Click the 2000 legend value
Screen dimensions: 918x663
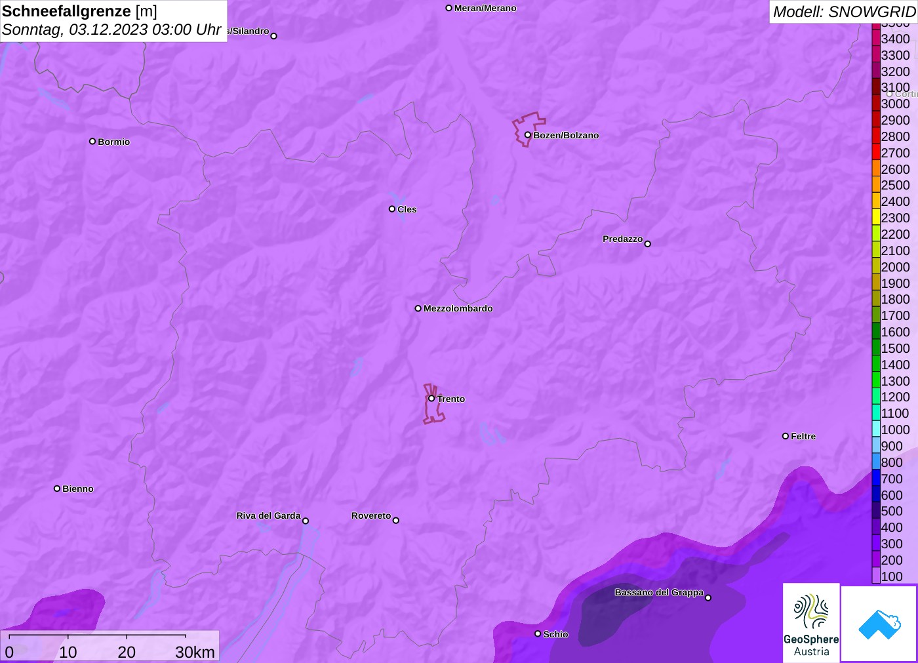895,267
